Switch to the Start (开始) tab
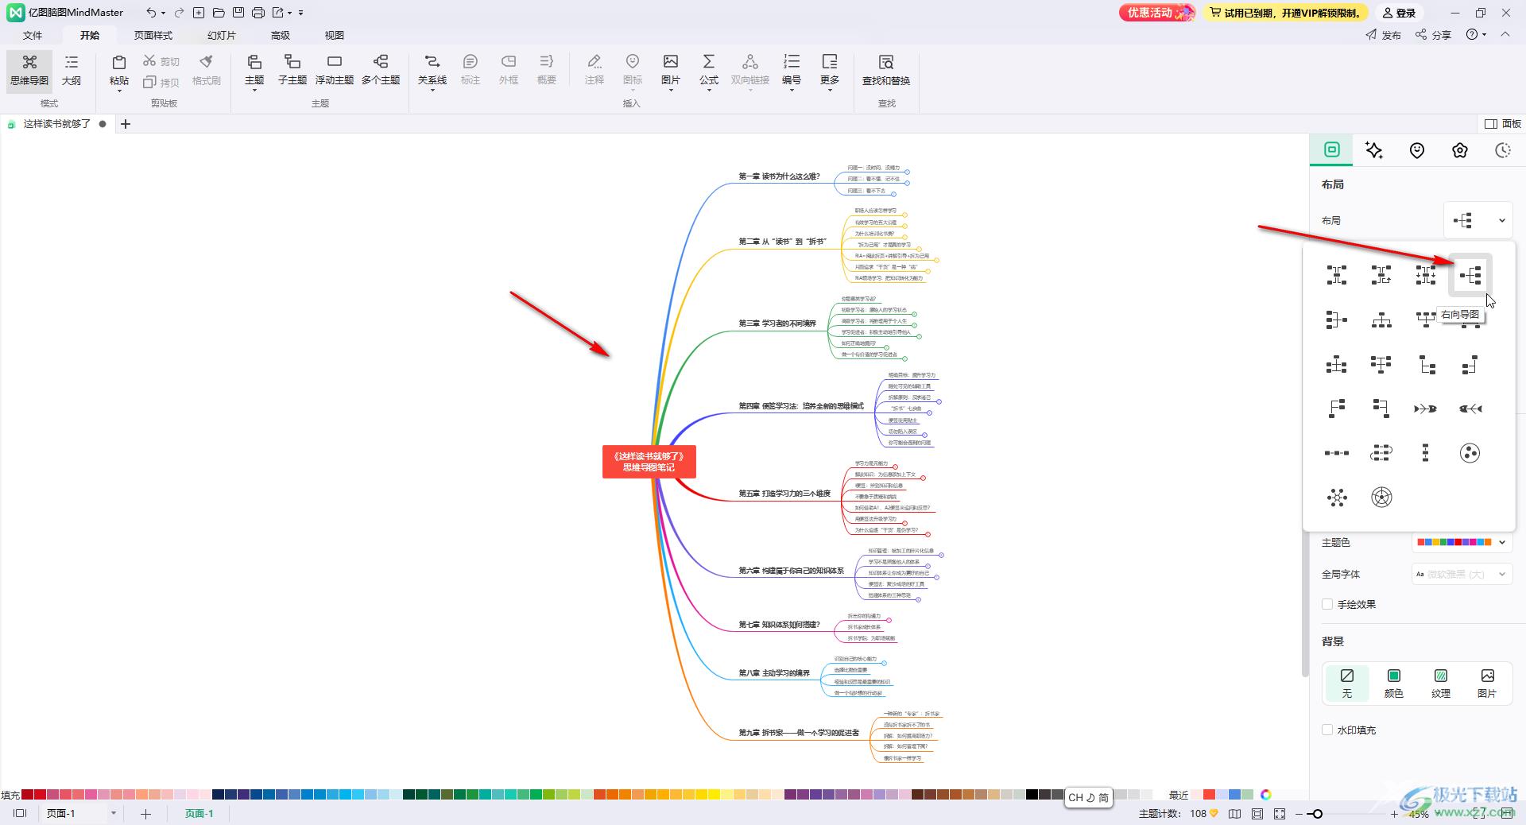The image size is (1526, 825). tap(90, 35)
